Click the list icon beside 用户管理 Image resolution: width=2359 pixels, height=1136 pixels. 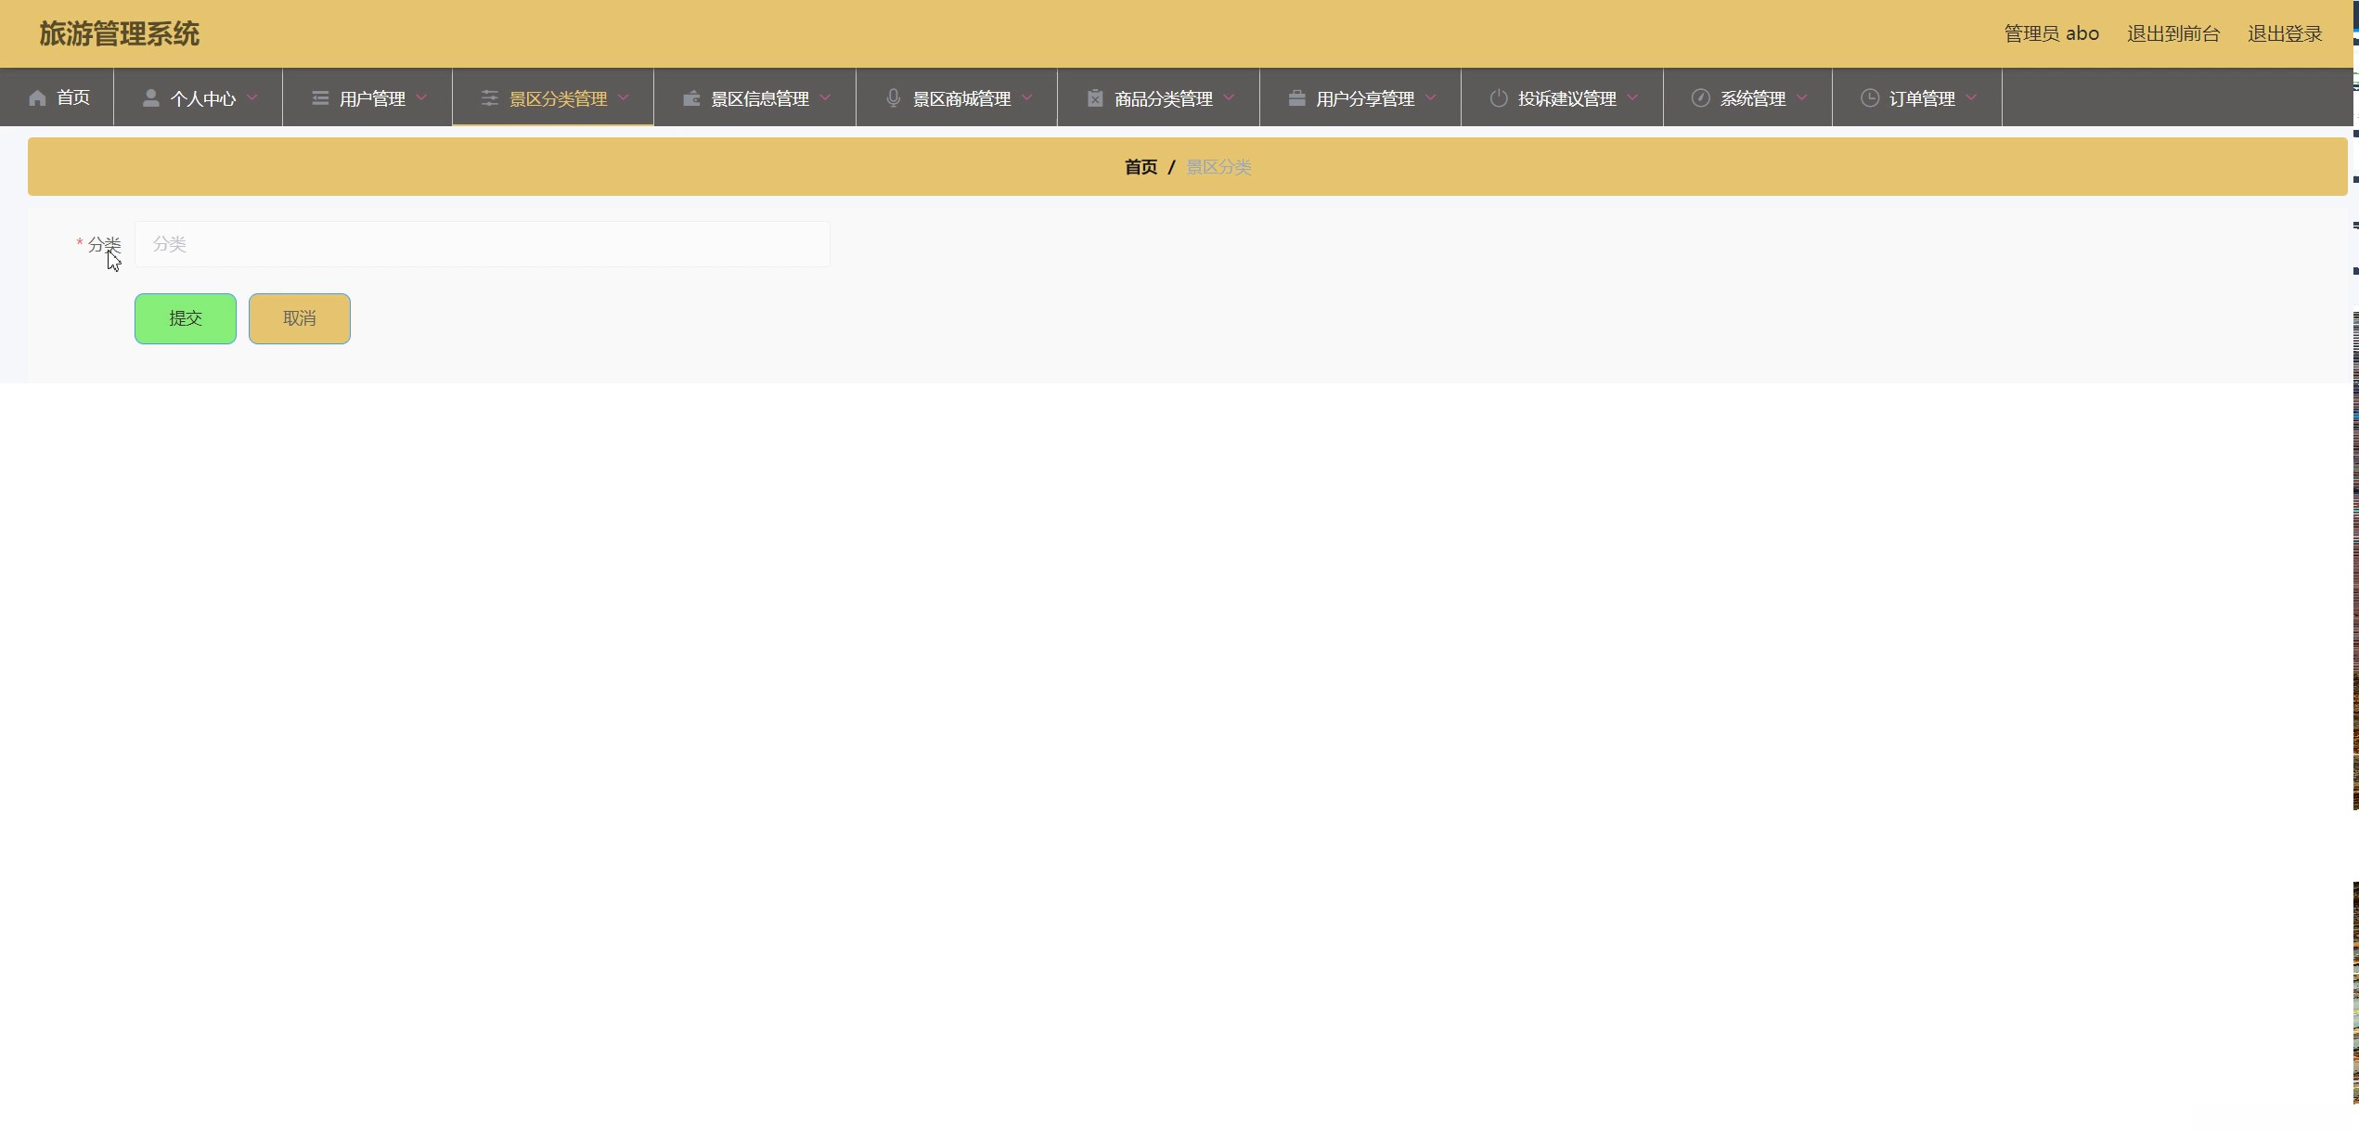coord(320,98)
